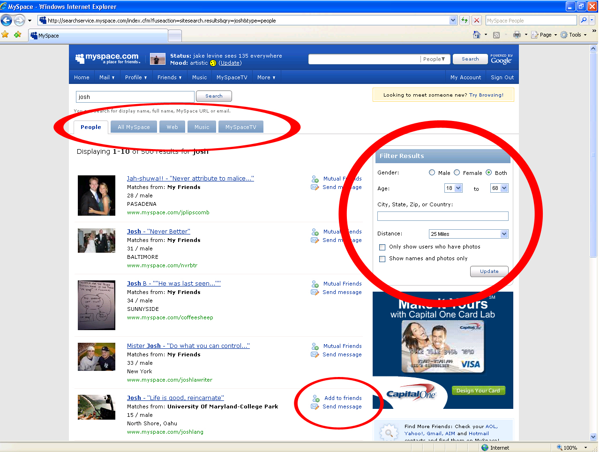
Task: Click the RSS feeds icon in toolbar
Action: click(x=496, y=35)
